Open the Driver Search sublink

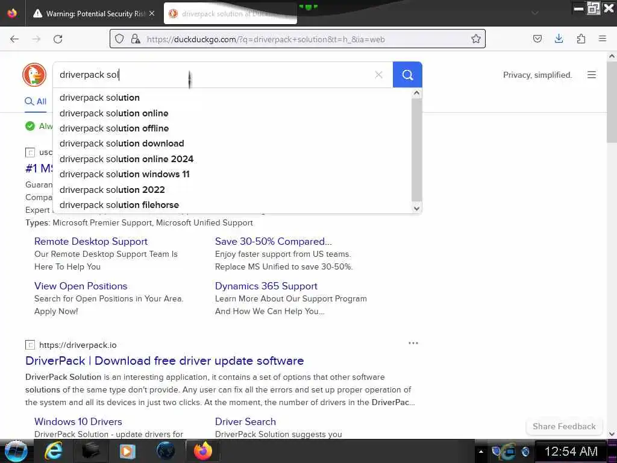pyautogui.click(x=245, y=421)
